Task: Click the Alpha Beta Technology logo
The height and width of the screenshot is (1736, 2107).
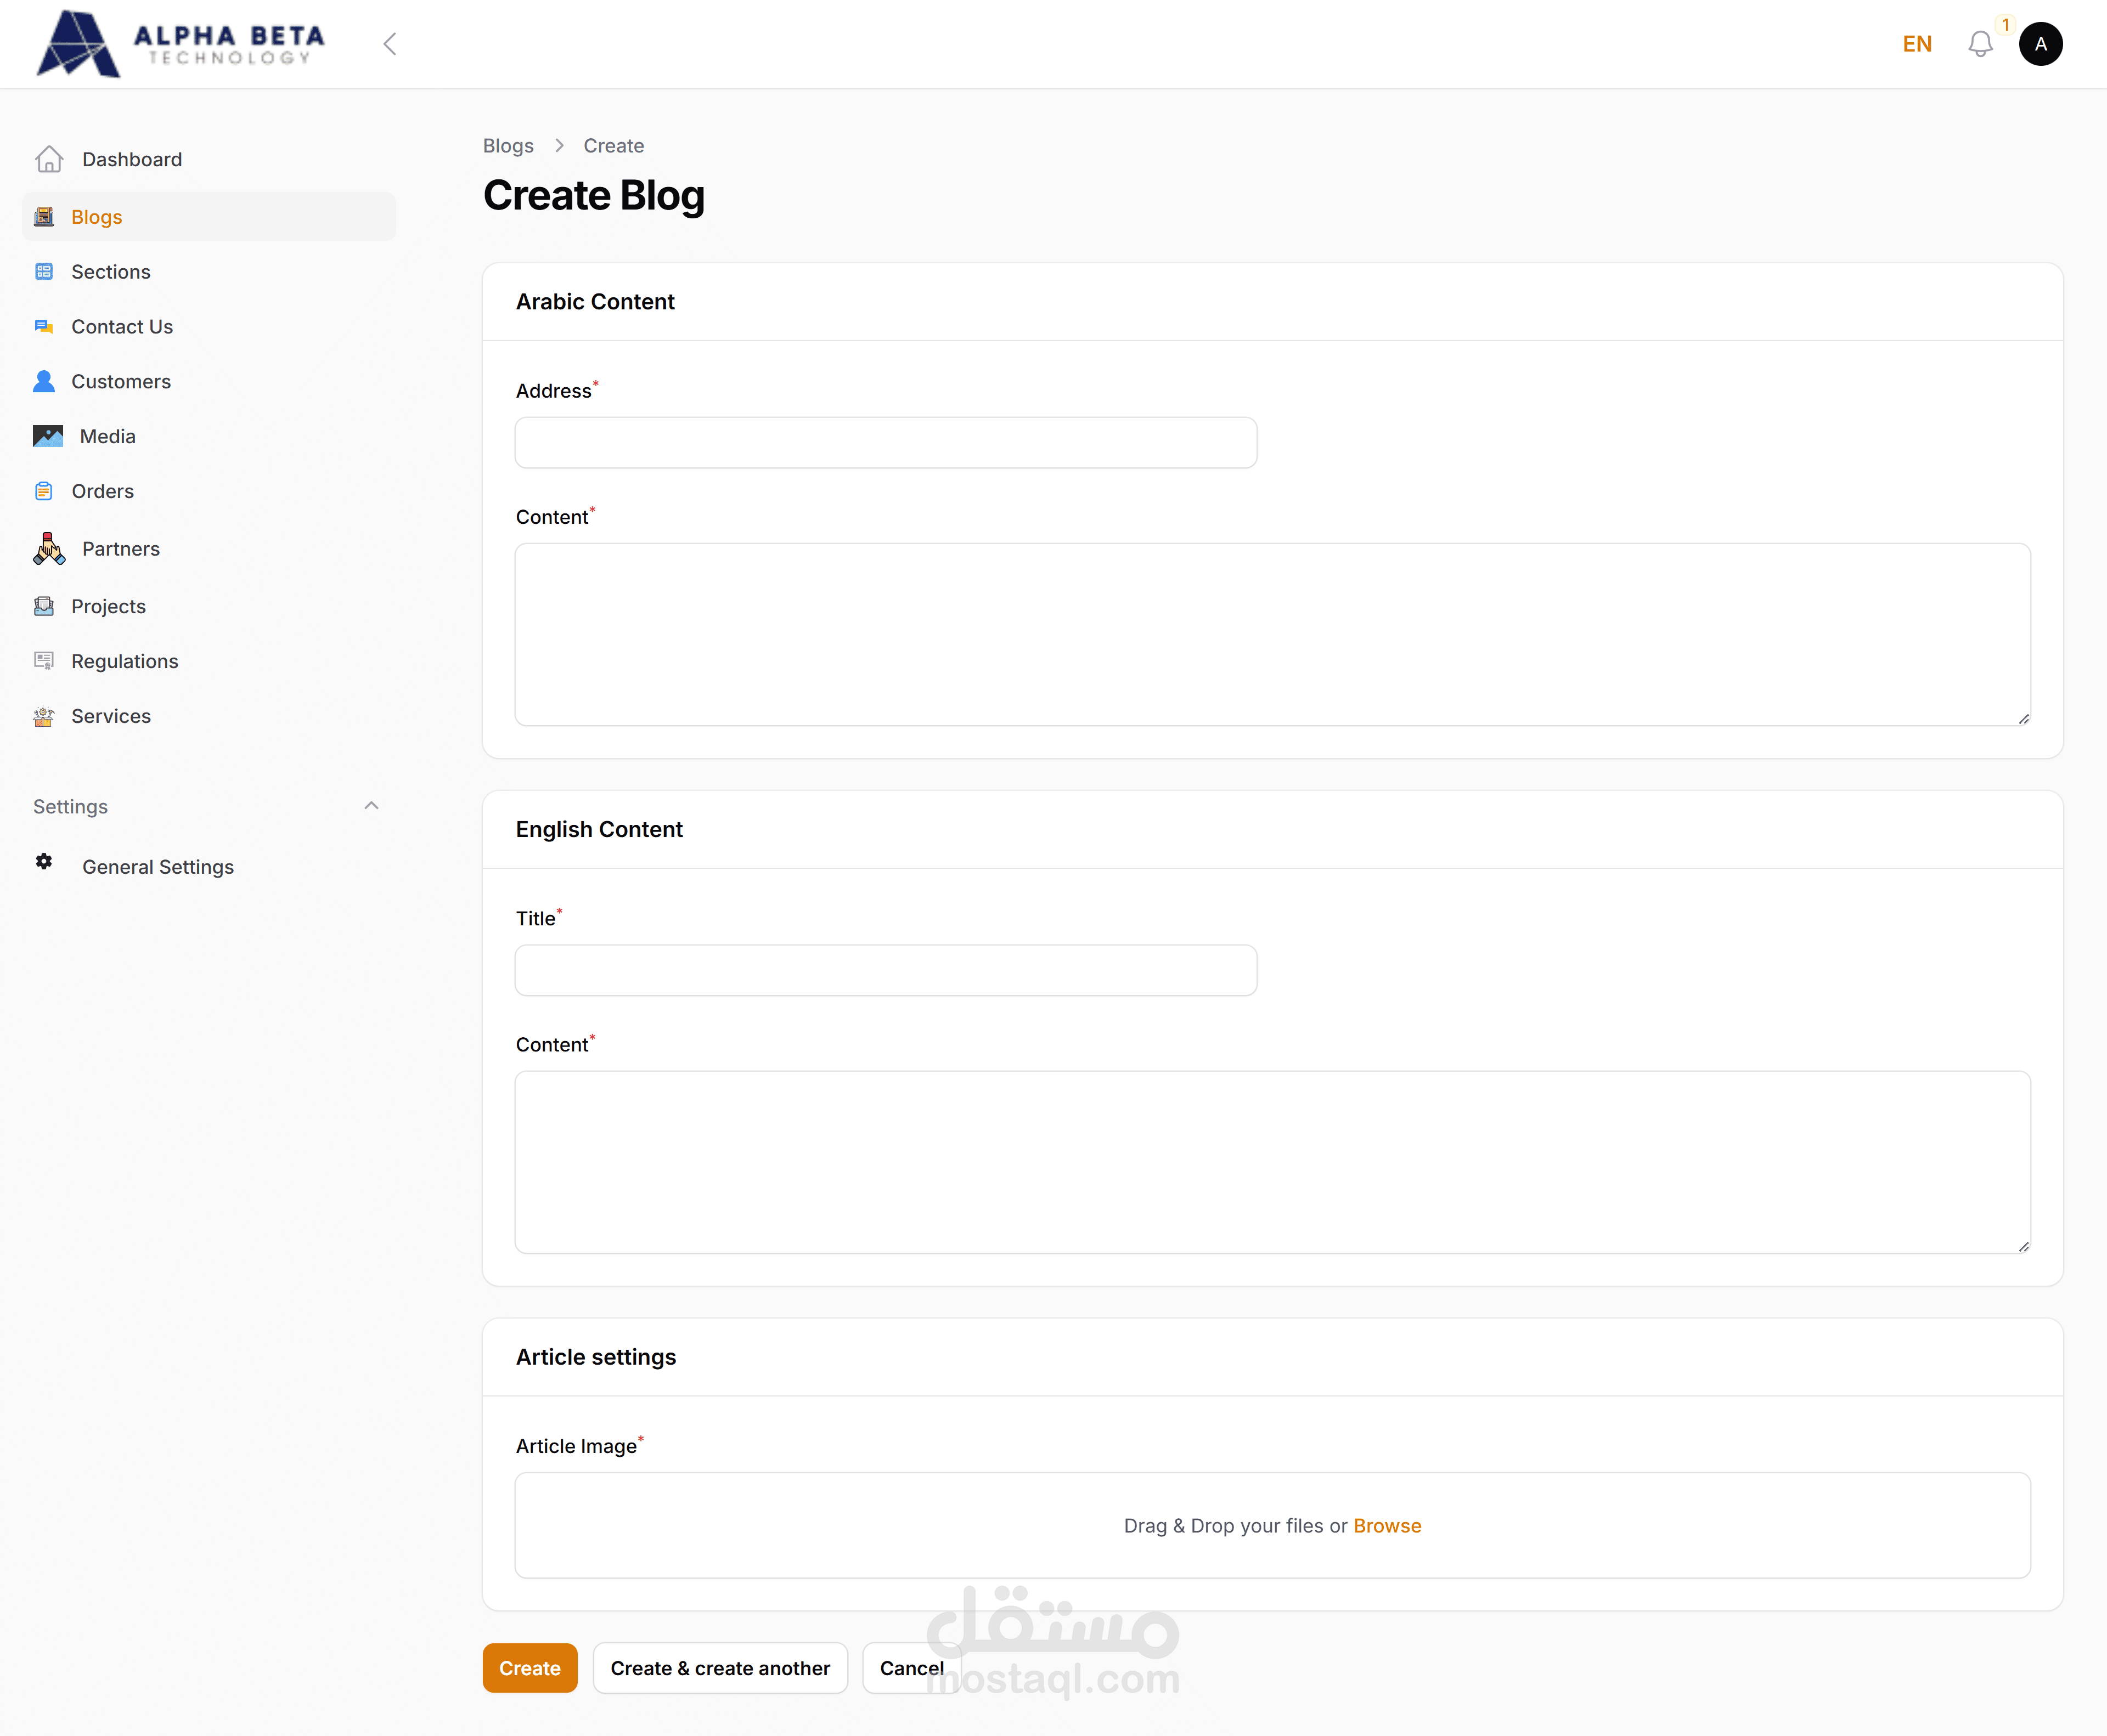Action: coord(180,44)
